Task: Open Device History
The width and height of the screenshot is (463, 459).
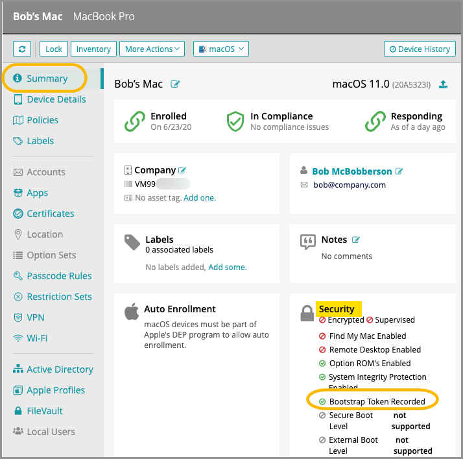Action: click(x=419, y=49)
